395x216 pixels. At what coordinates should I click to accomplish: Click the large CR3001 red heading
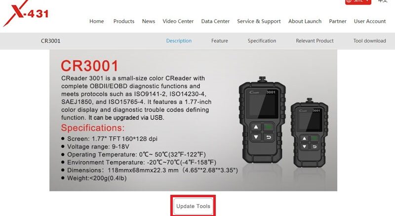[x=89, y=66]
